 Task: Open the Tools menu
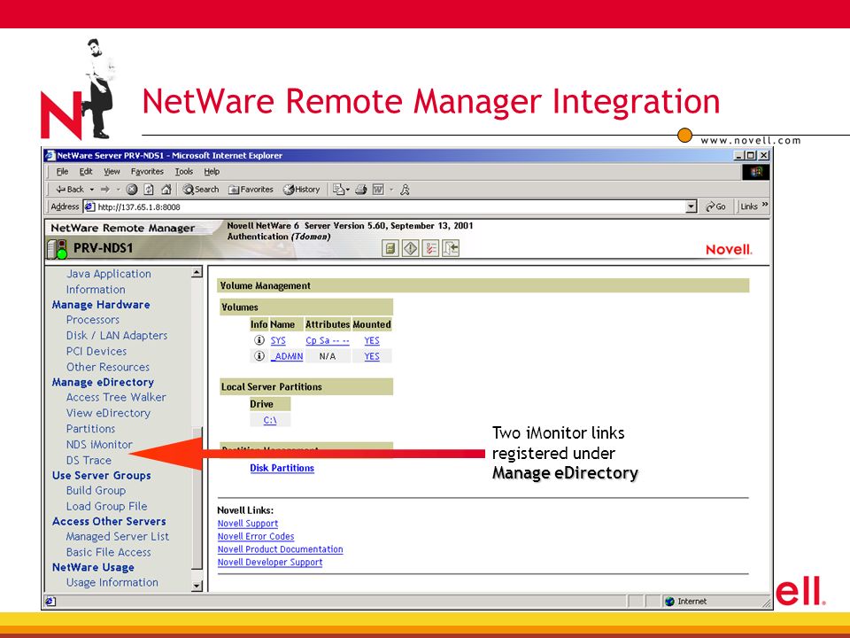coord(184,171)
